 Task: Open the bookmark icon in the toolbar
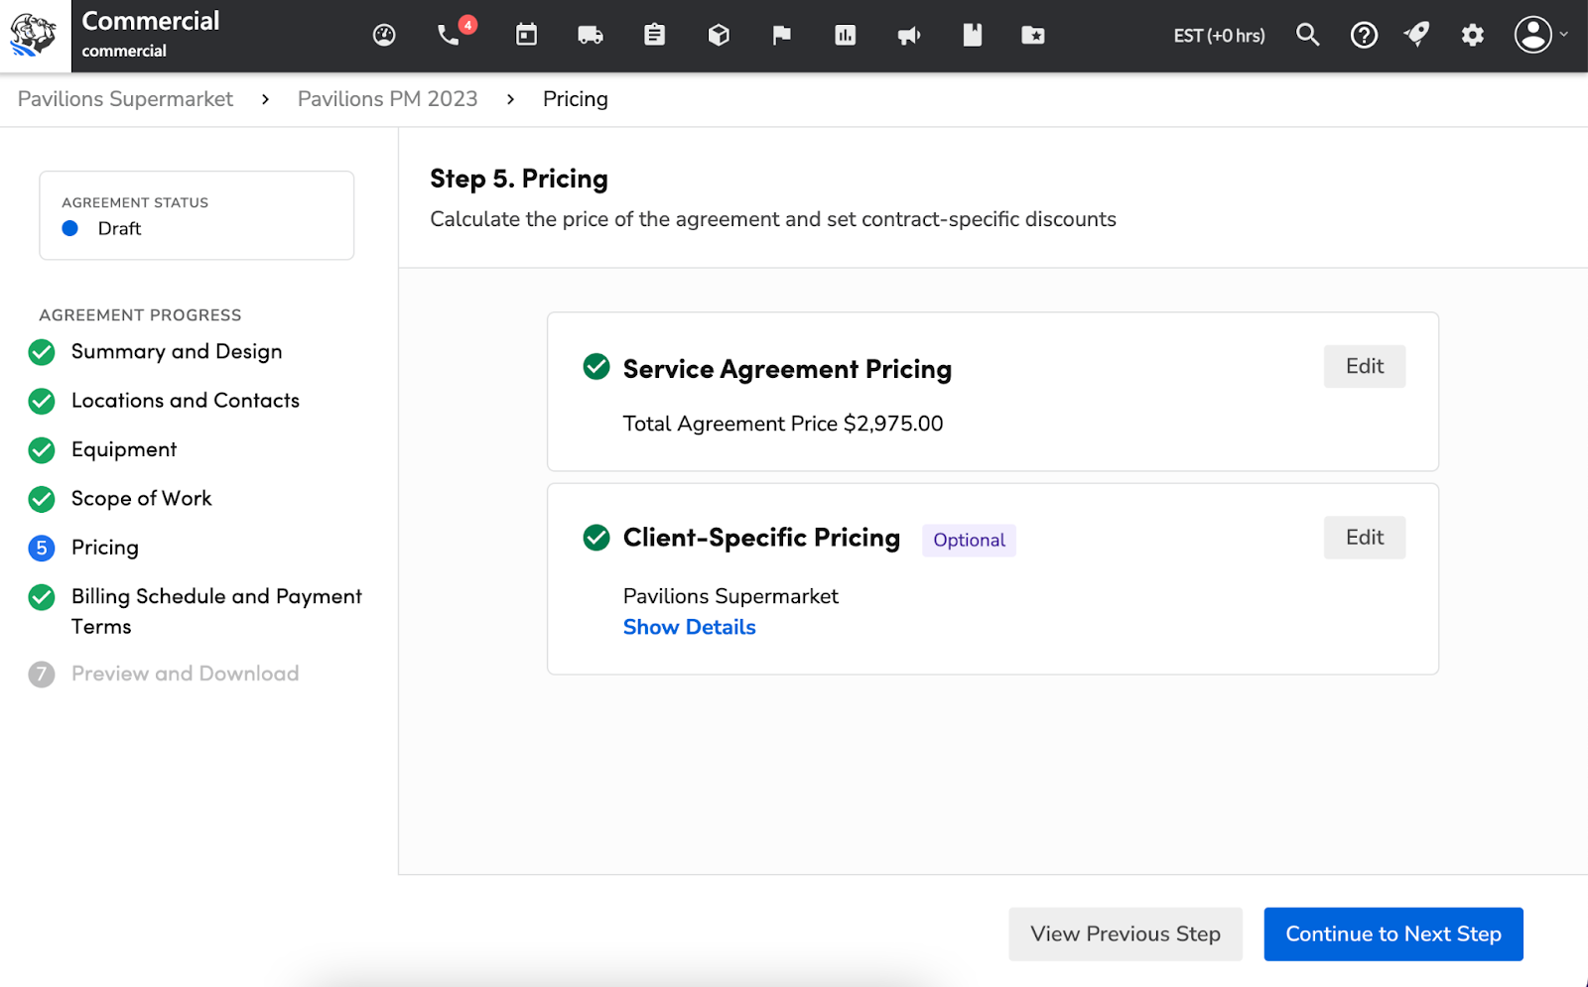click(x=972, y=35)
